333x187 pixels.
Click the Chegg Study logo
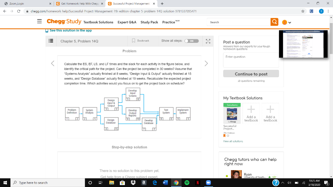(64, 21)
